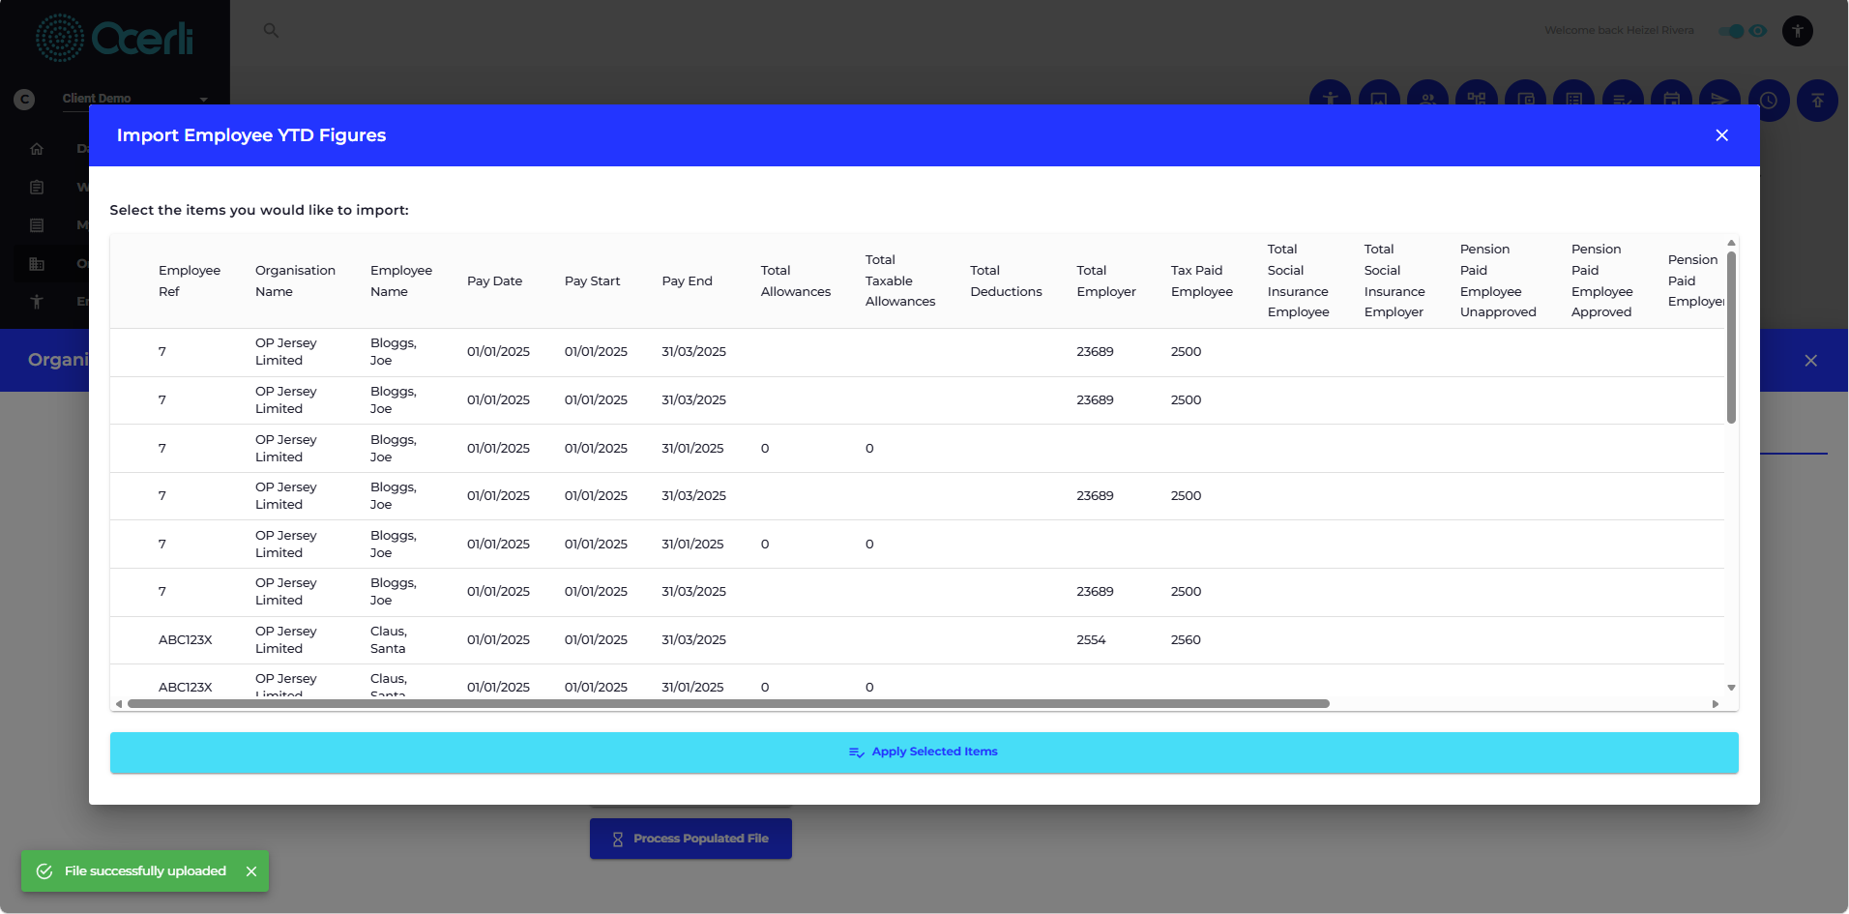Click the Welcome back Heizel Rivera text

(x=1619, y=31)
